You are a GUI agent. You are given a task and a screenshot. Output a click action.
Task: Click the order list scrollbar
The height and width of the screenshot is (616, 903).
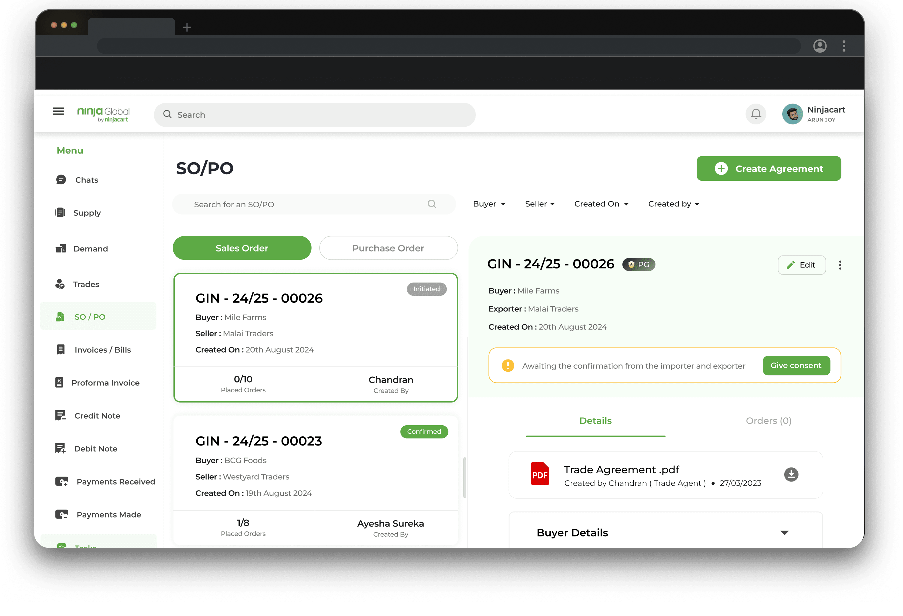coord(464,477)
